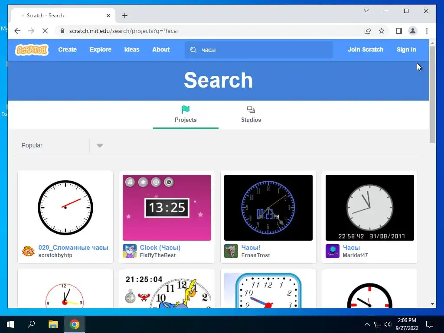This screenshot has height=333, width=444.
Task: Click FlaffyTheBest author avatar
Action: click(129, 251)
